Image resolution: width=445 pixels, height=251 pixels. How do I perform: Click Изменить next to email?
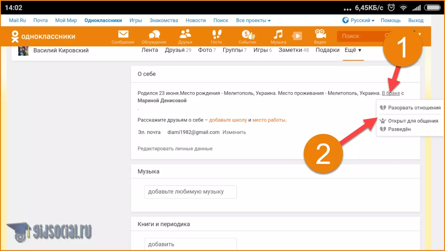(x=234, y=132)
